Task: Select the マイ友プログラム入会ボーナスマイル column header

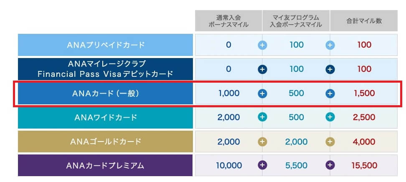Action: click(296, 21)
